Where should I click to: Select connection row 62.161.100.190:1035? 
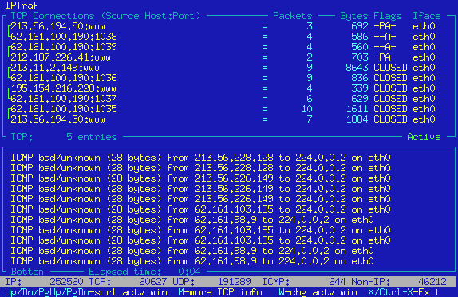[x=223, y=109]
